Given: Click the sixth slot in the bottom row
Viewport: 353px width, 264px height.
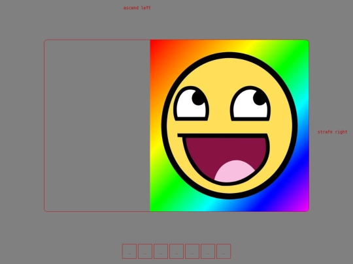Looking at the screenshot, I should click(x=208, y=251).
